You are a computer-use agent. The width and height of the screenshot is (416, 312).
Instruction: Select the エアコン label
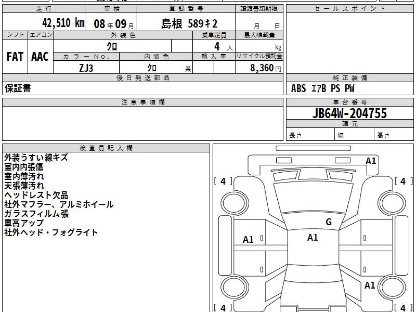pos(41,35)
